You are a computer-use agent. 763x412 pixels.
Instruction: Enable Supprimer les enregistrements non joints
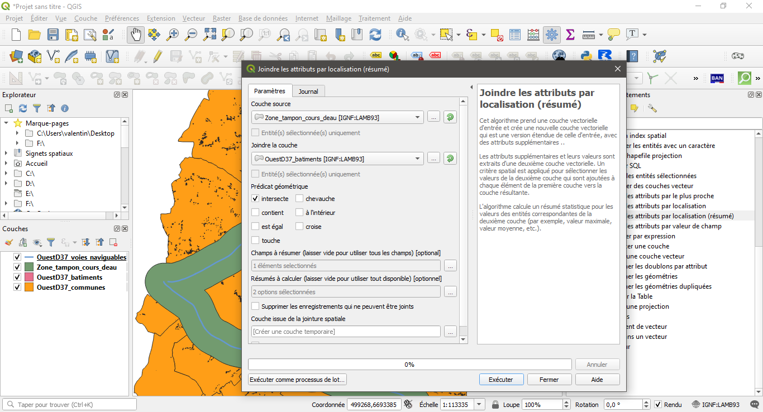point(255,306)
